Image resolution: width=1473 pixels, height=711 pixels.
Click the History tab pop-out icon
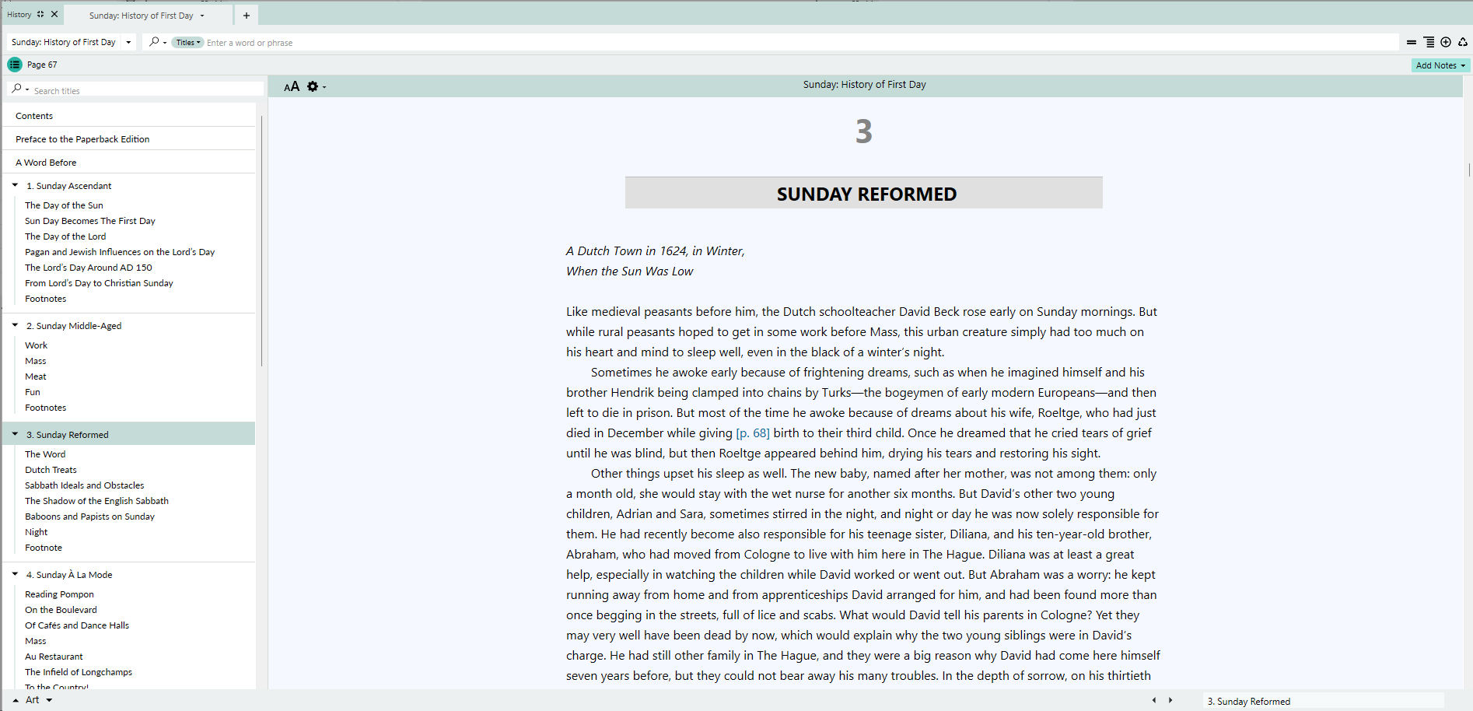pos(40,14)
